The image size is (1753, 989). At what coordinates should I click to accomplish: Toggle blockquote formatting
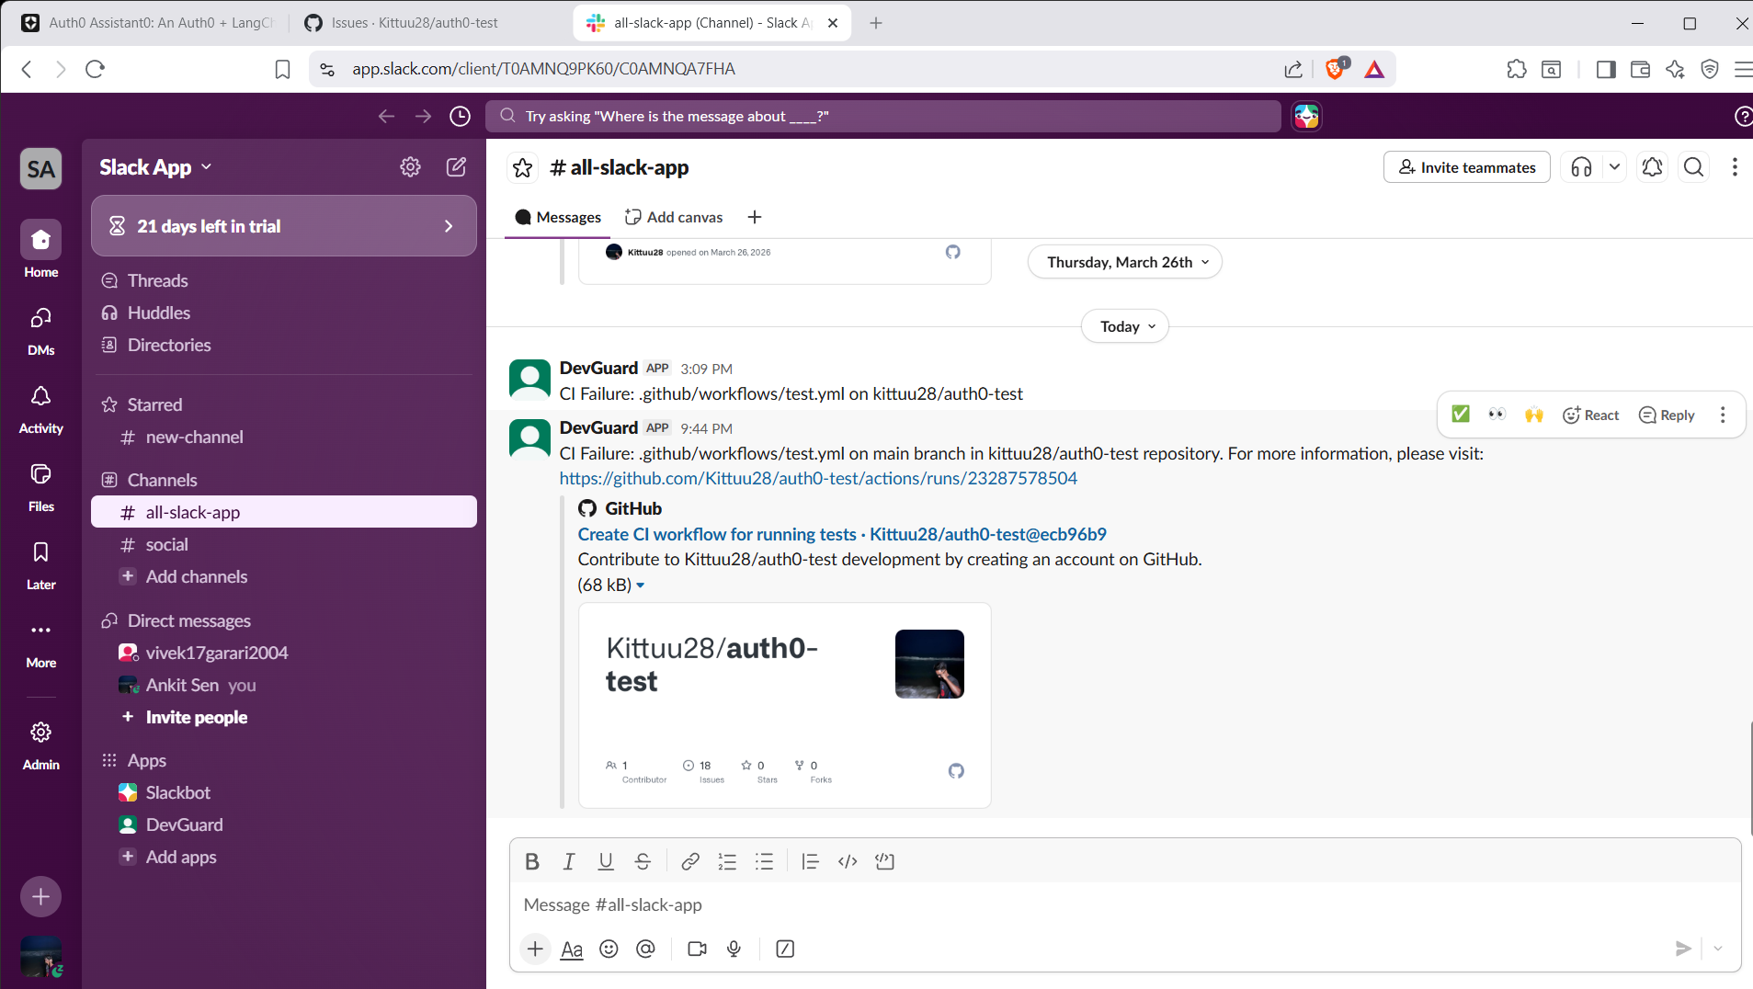tap(810, 861)
